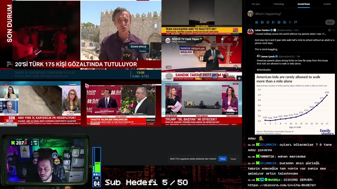Open Lahav Harkov's profile picture
337x189 pixels.
coord(250,32)
